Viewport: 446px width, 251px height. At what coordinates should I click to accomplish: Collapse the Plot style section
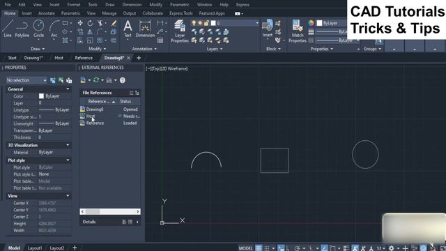(68, 160)
